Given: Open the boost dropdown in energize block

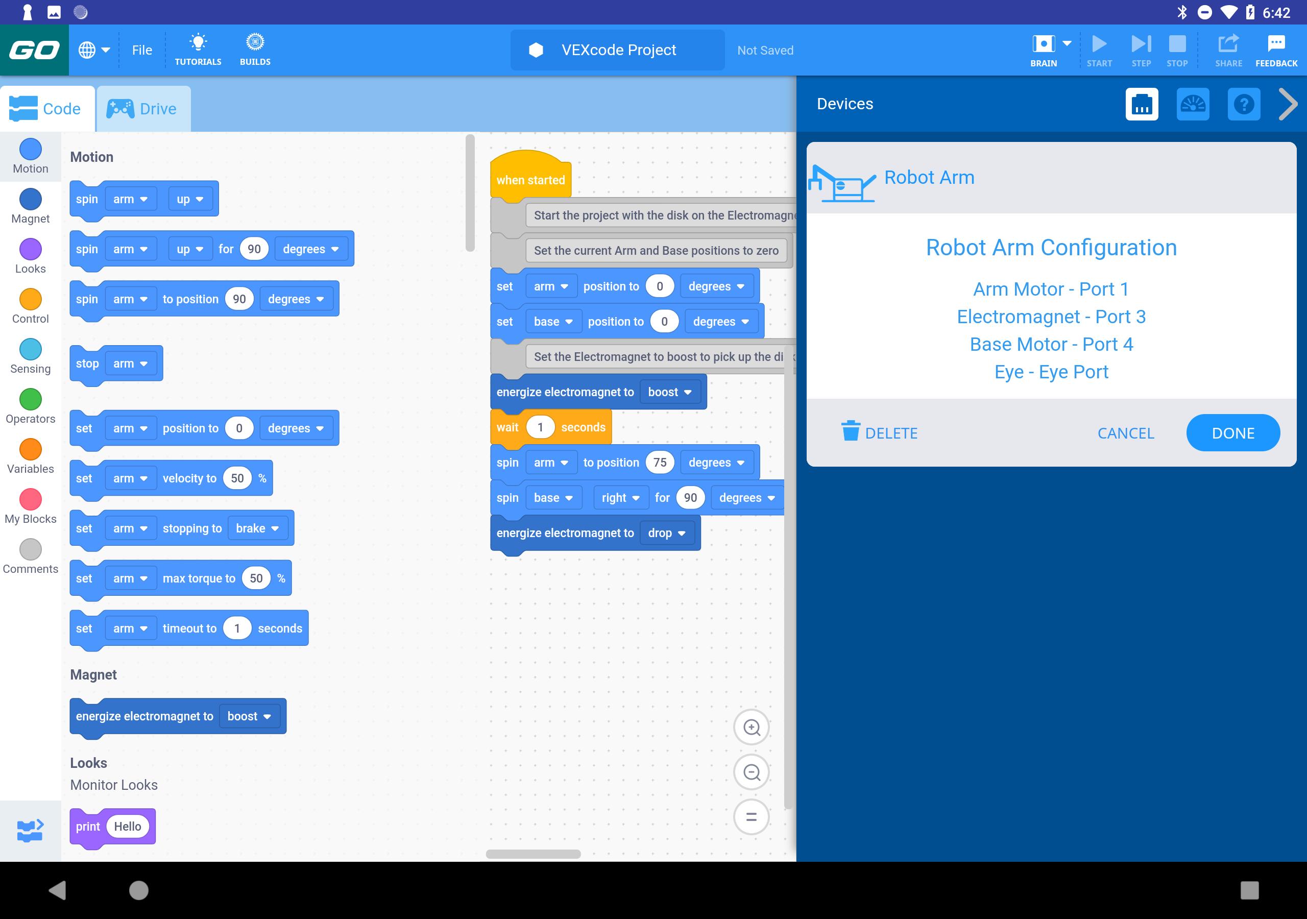Looking at the screenshot, I should click(x=669, y=392).
